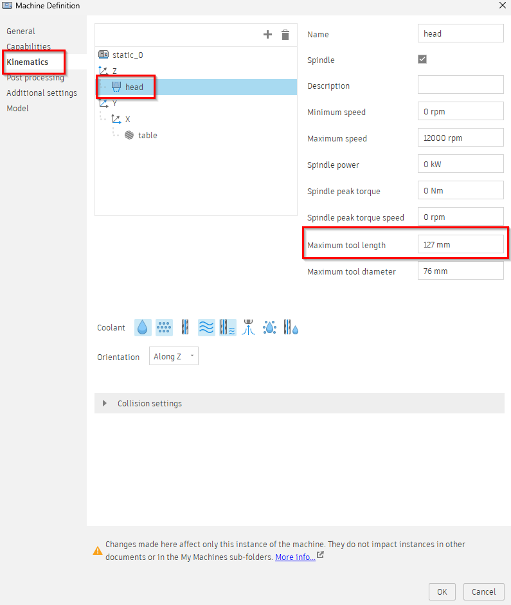The height and width of the screenshot is (605, 511).
Task: Open the Orientation Along Z dropdown
Action: tap(174, 356)
